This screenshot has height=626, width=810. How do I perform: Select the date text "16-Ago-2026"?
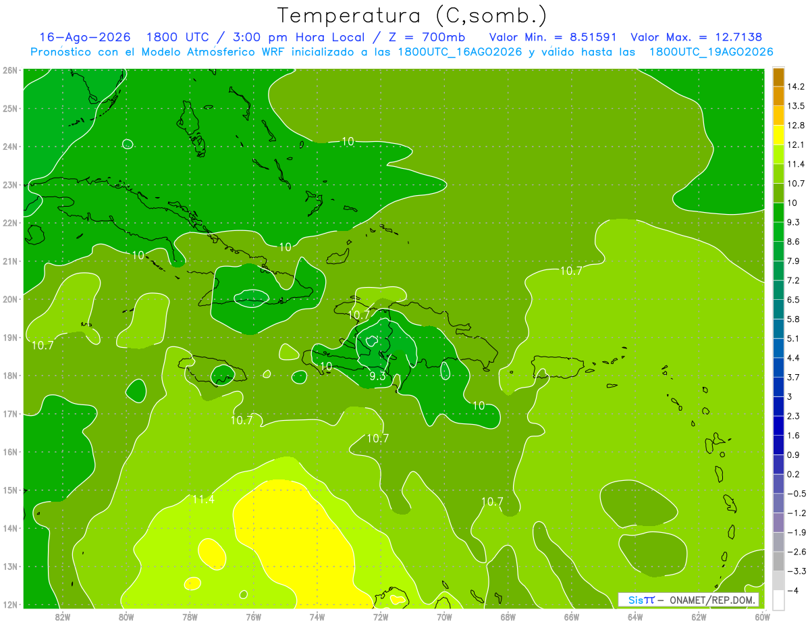[84, 37]
